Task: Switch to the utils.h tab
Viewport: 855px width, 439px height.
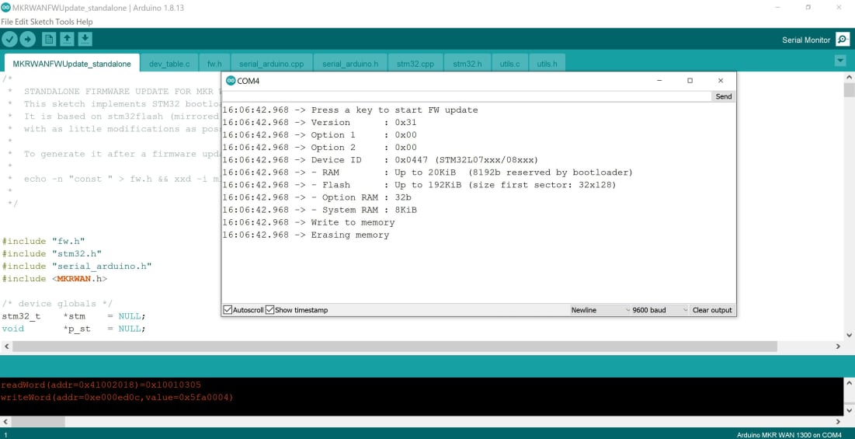Action: click(x=547, y=64)
